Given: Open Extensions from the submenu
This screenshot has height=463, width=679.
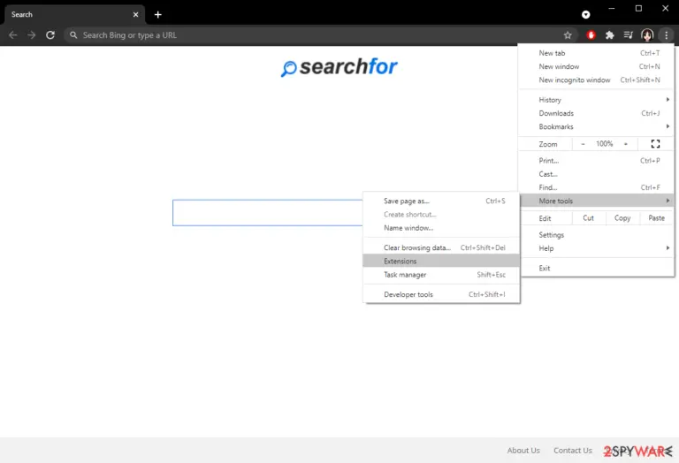Looking at the screenshot, I should [441, 261].
